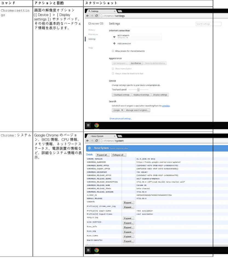This screenshot has height=258, width=228.
Task: Expand the board-specific row
Action: [x=128, y=241]
